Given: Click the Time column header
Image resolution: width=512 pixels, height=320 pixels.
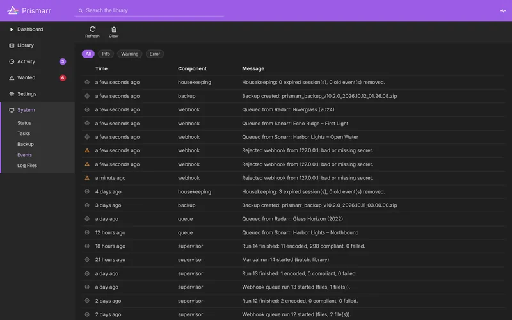Looking at the screenshot, I should point(101,68).
